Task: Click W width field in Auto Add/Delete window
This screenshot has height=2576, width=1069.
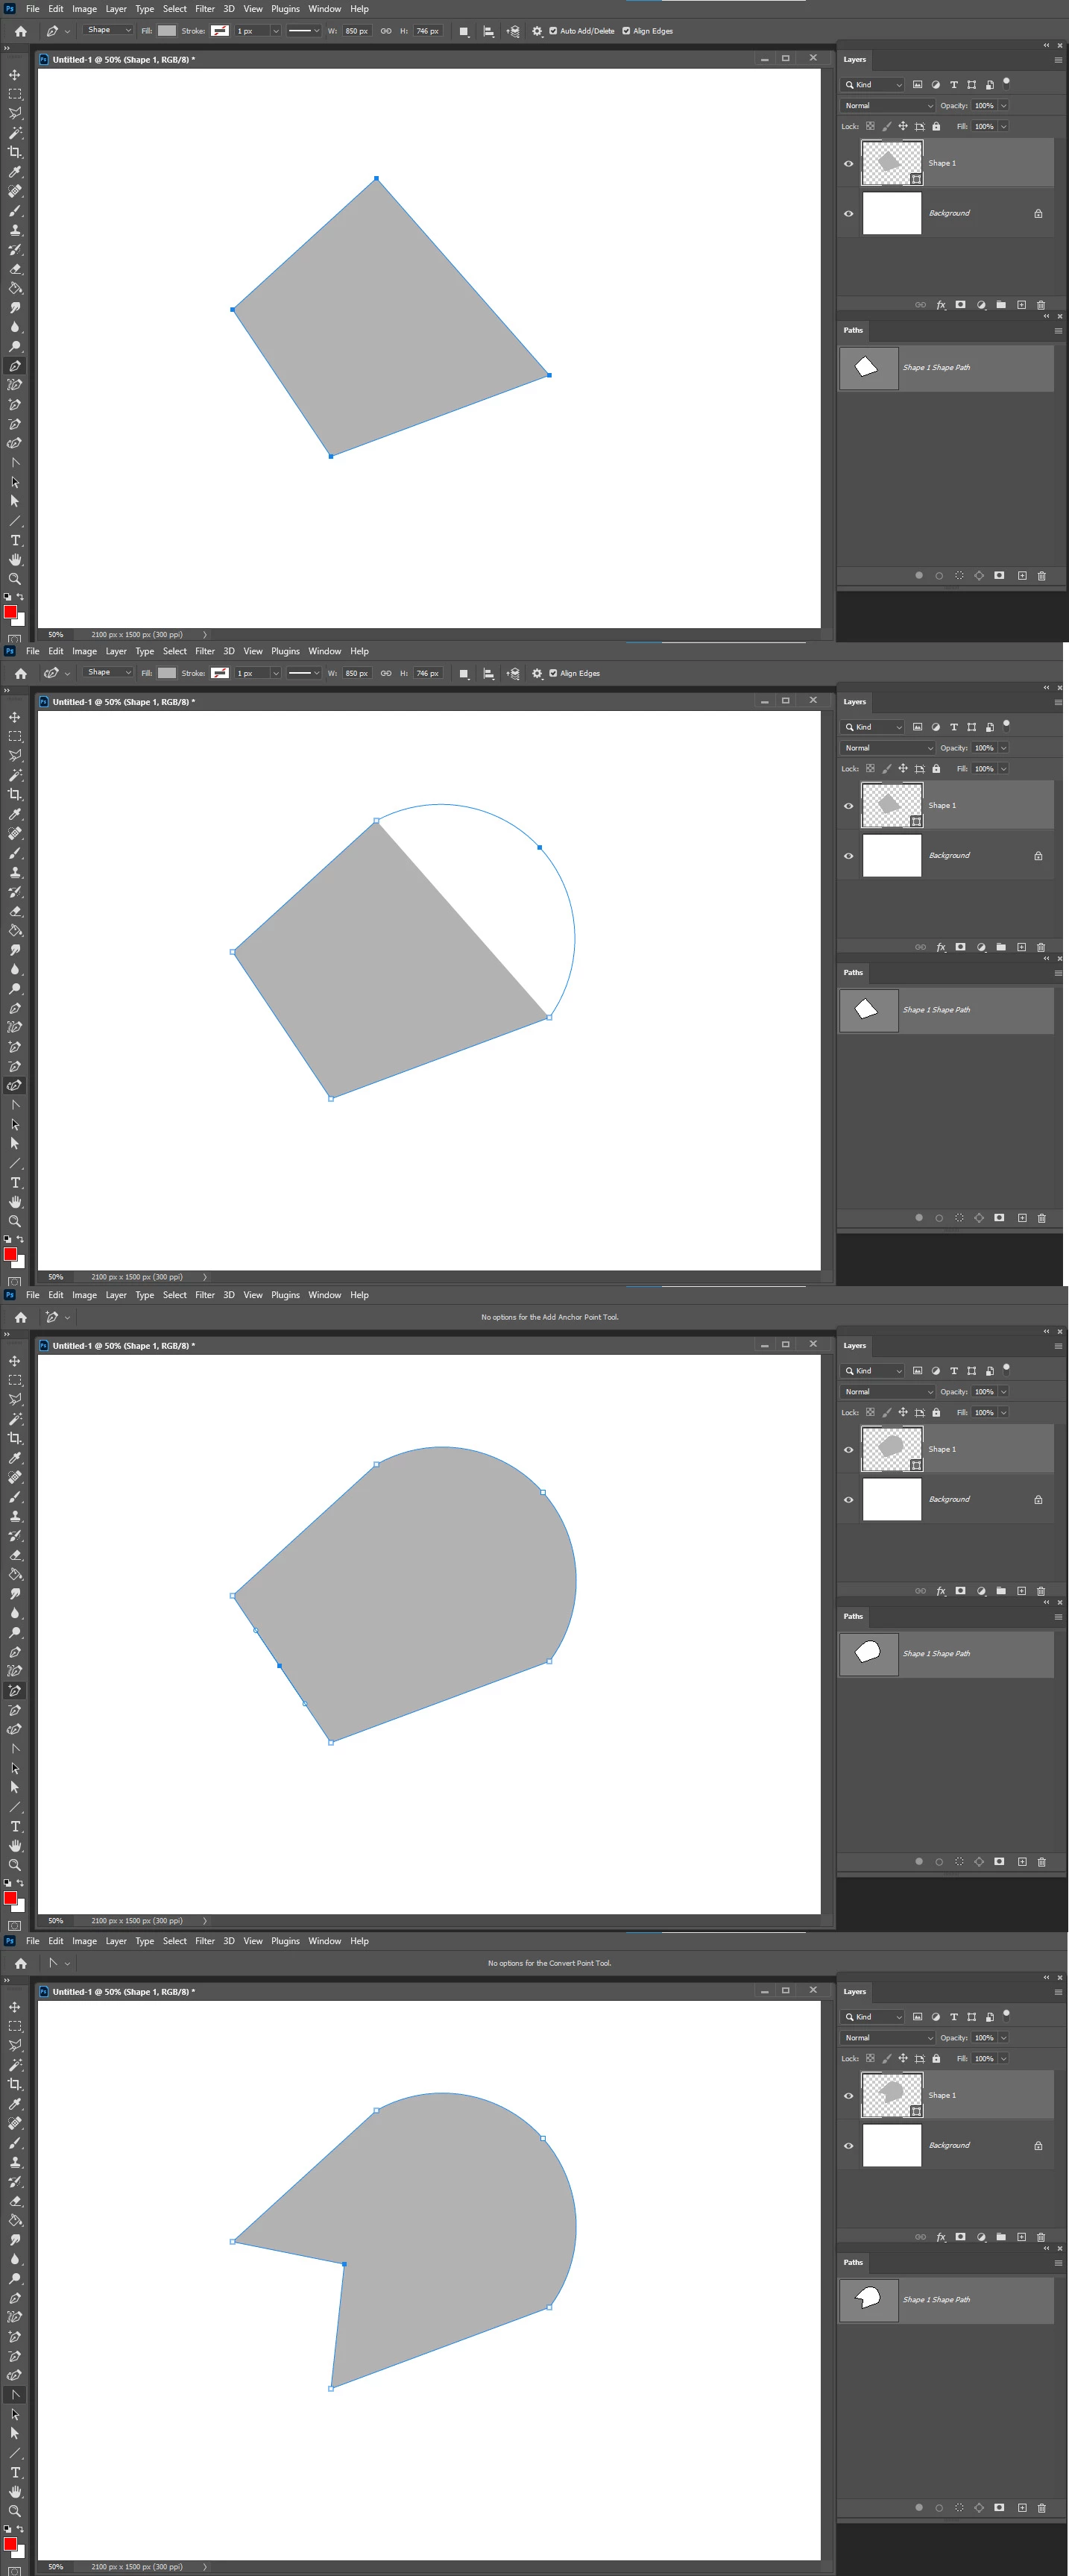Action: coord(356,31)
